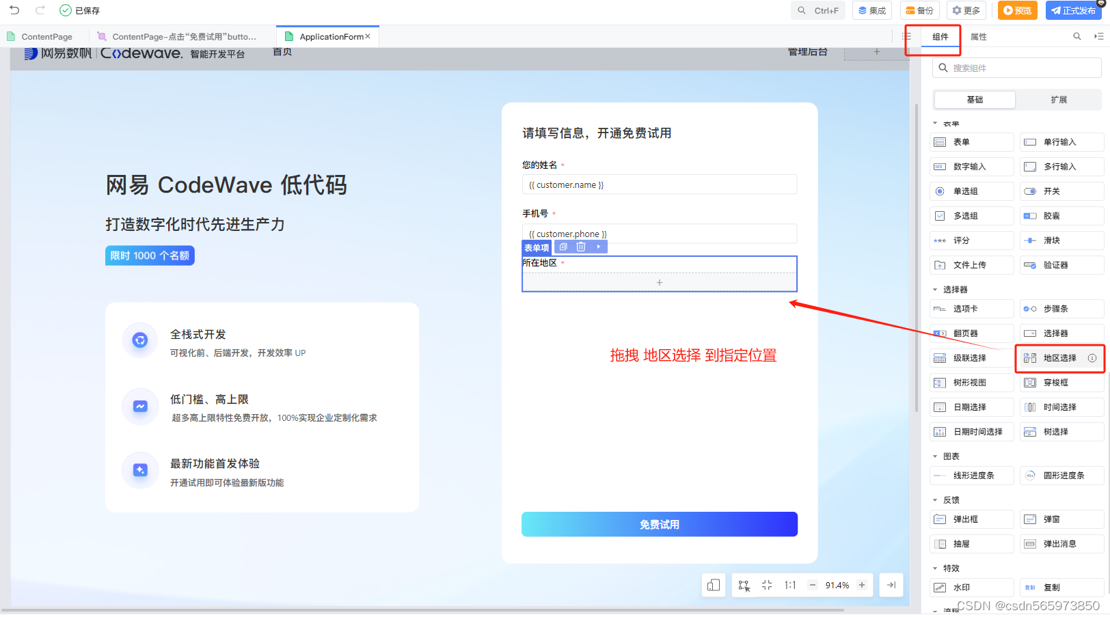Image resolution: width=1110 pixels, height=617 pixels.
Task: Select the 弹出框 popover component
Action: coord(972,519)
